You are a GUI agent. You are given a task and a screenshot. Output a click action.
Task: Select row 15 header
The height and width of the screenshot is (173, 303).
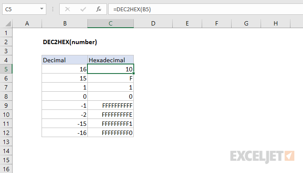click(6, 160)
